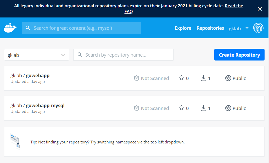Click the Public label for gowebapp
Image resolution: width=269 pixels, height=163 pixels.
239,78
